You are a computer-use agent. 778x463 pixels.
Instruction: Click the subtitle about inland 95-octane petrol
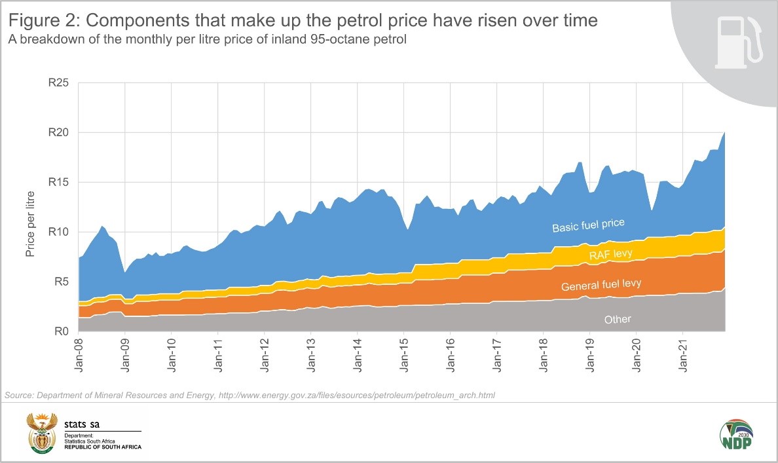(x=207, y=39)
